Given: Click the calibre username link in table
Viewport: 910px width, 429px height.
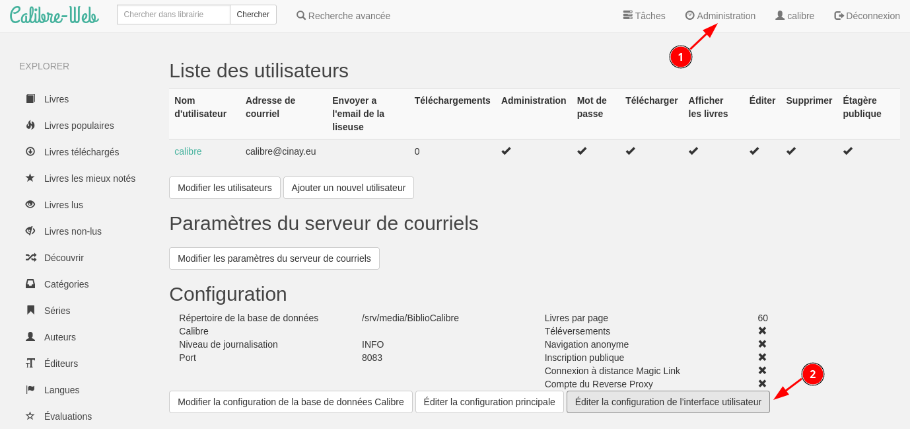Looking at the screenshot, I should click(188, 151).
